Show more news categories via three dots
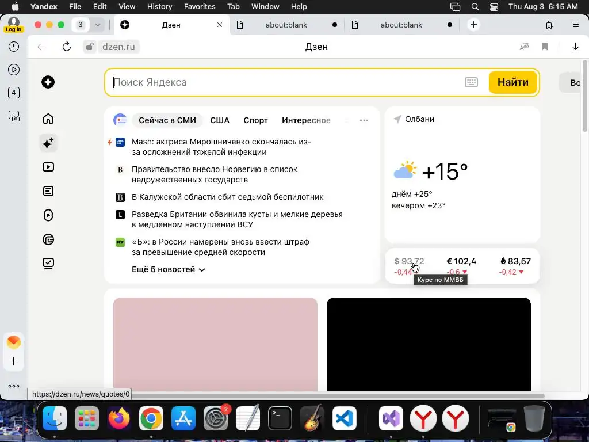The width and height of the screenshot is (589, 442). point(364,120)
